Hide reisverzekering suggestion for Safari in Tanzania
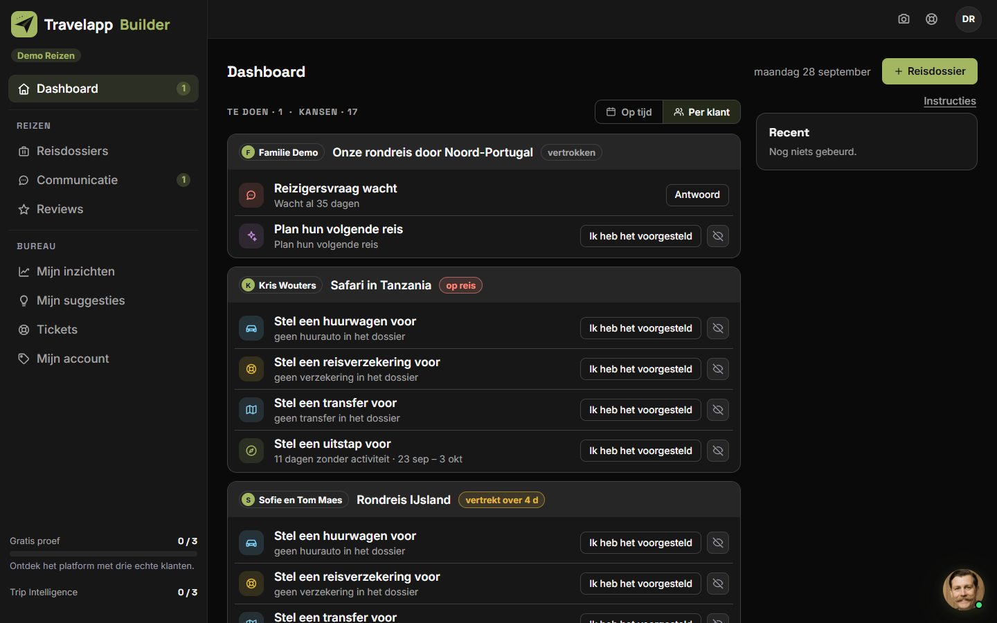 pos(718,369)
